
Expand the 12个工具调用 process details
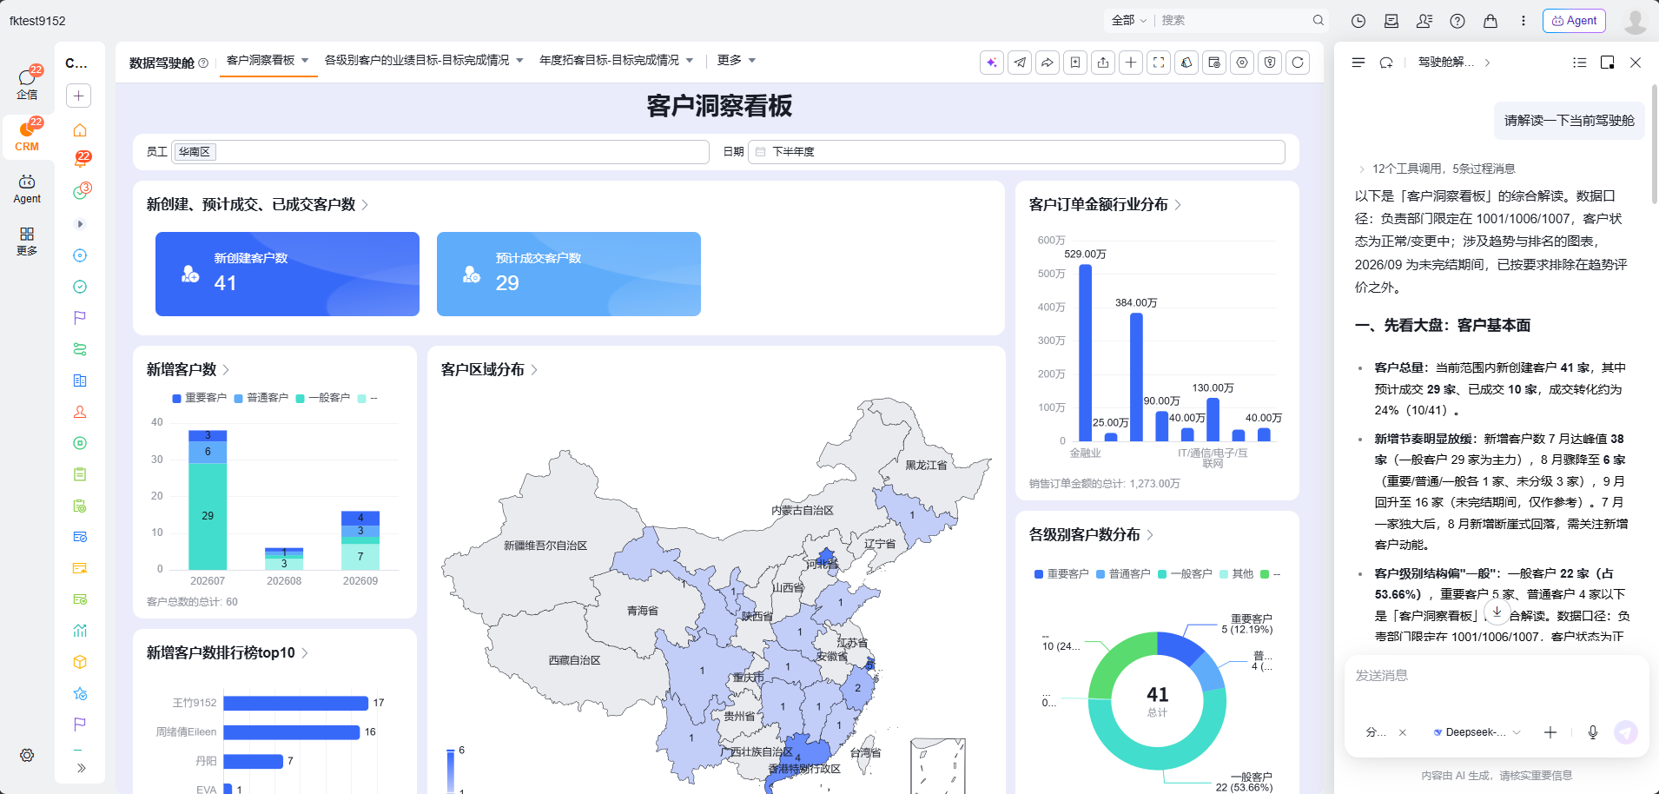coord(1438,169)
